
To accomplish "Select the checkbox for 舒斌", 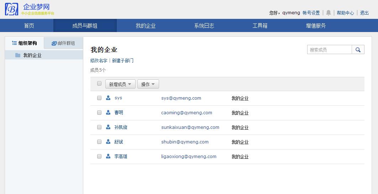I will (x=99, y=142).
